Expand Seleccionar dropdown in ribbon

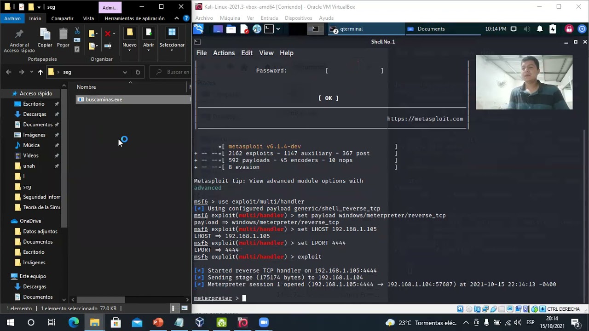pos(172,50)
